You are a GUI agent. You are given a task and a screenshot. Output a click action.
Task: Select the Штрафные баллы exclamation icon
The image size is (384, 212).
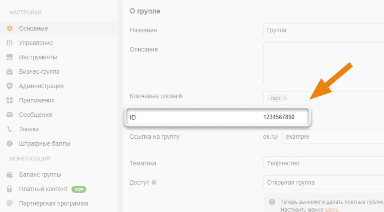pyautogui.click(x=10, y=143)
